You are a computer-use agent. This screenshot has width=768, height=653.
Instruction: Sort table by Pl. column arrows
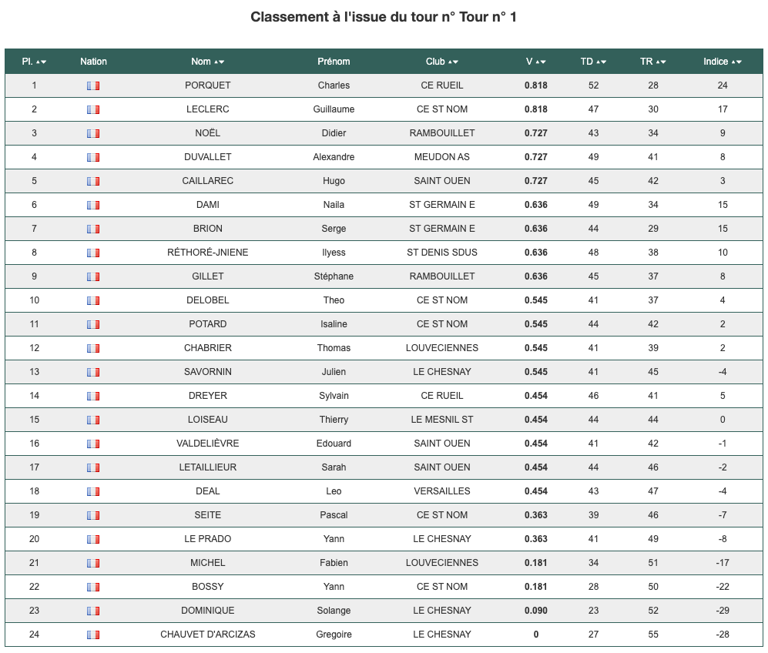pyautogui.click(x=41, y=62)
